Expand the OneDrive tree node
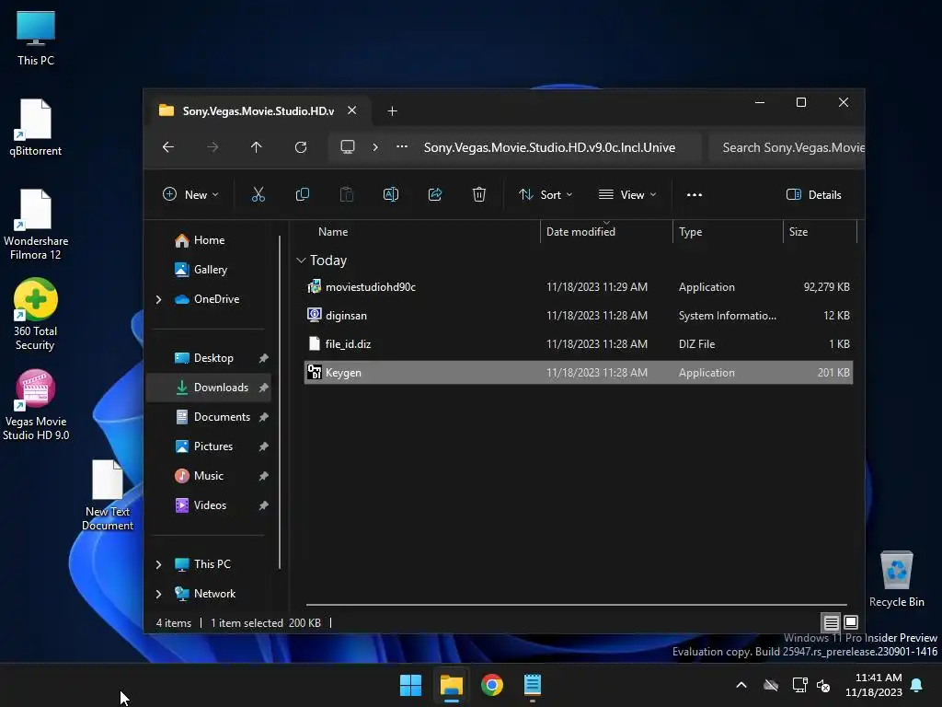Viewport: 942px width, 707px height. tap(158, 299)
